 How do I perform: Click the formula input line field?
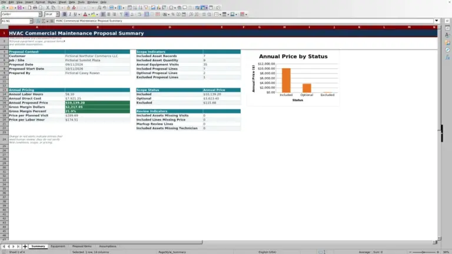coord(244,21)
